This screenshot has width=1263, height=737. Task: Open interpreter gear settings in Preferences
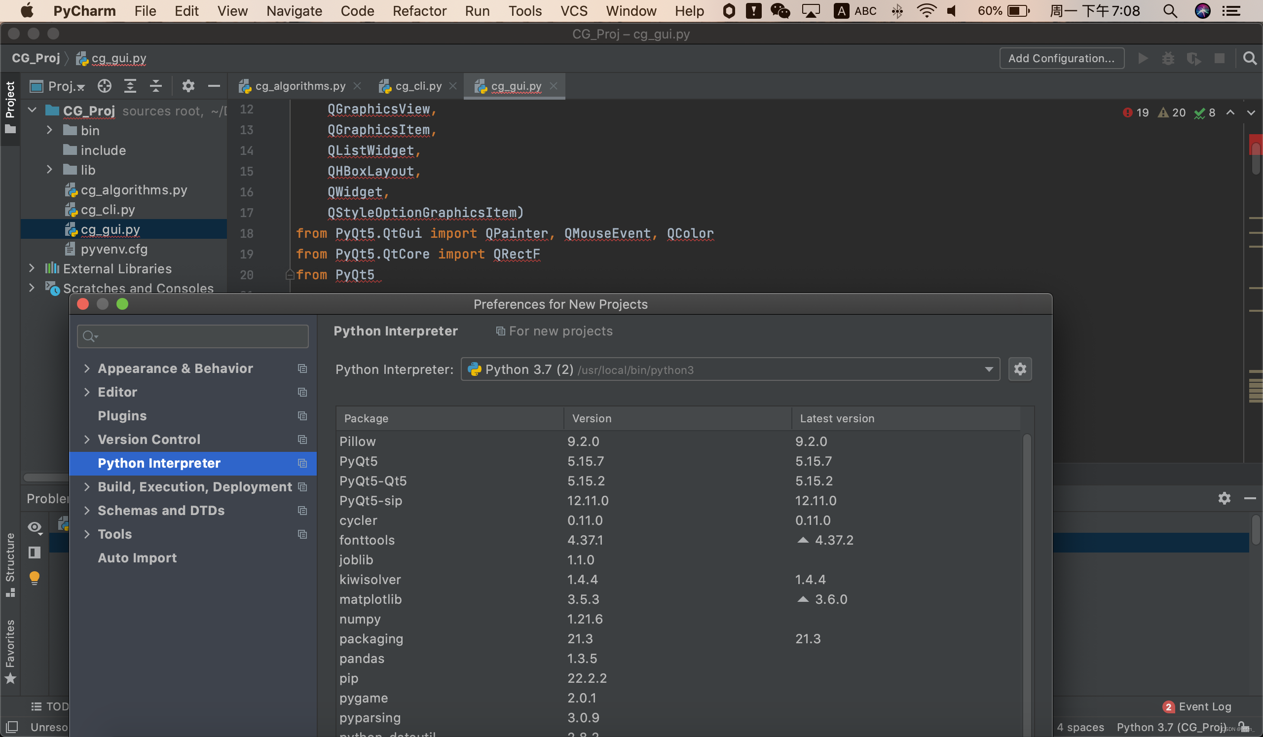click(1020, 369)
